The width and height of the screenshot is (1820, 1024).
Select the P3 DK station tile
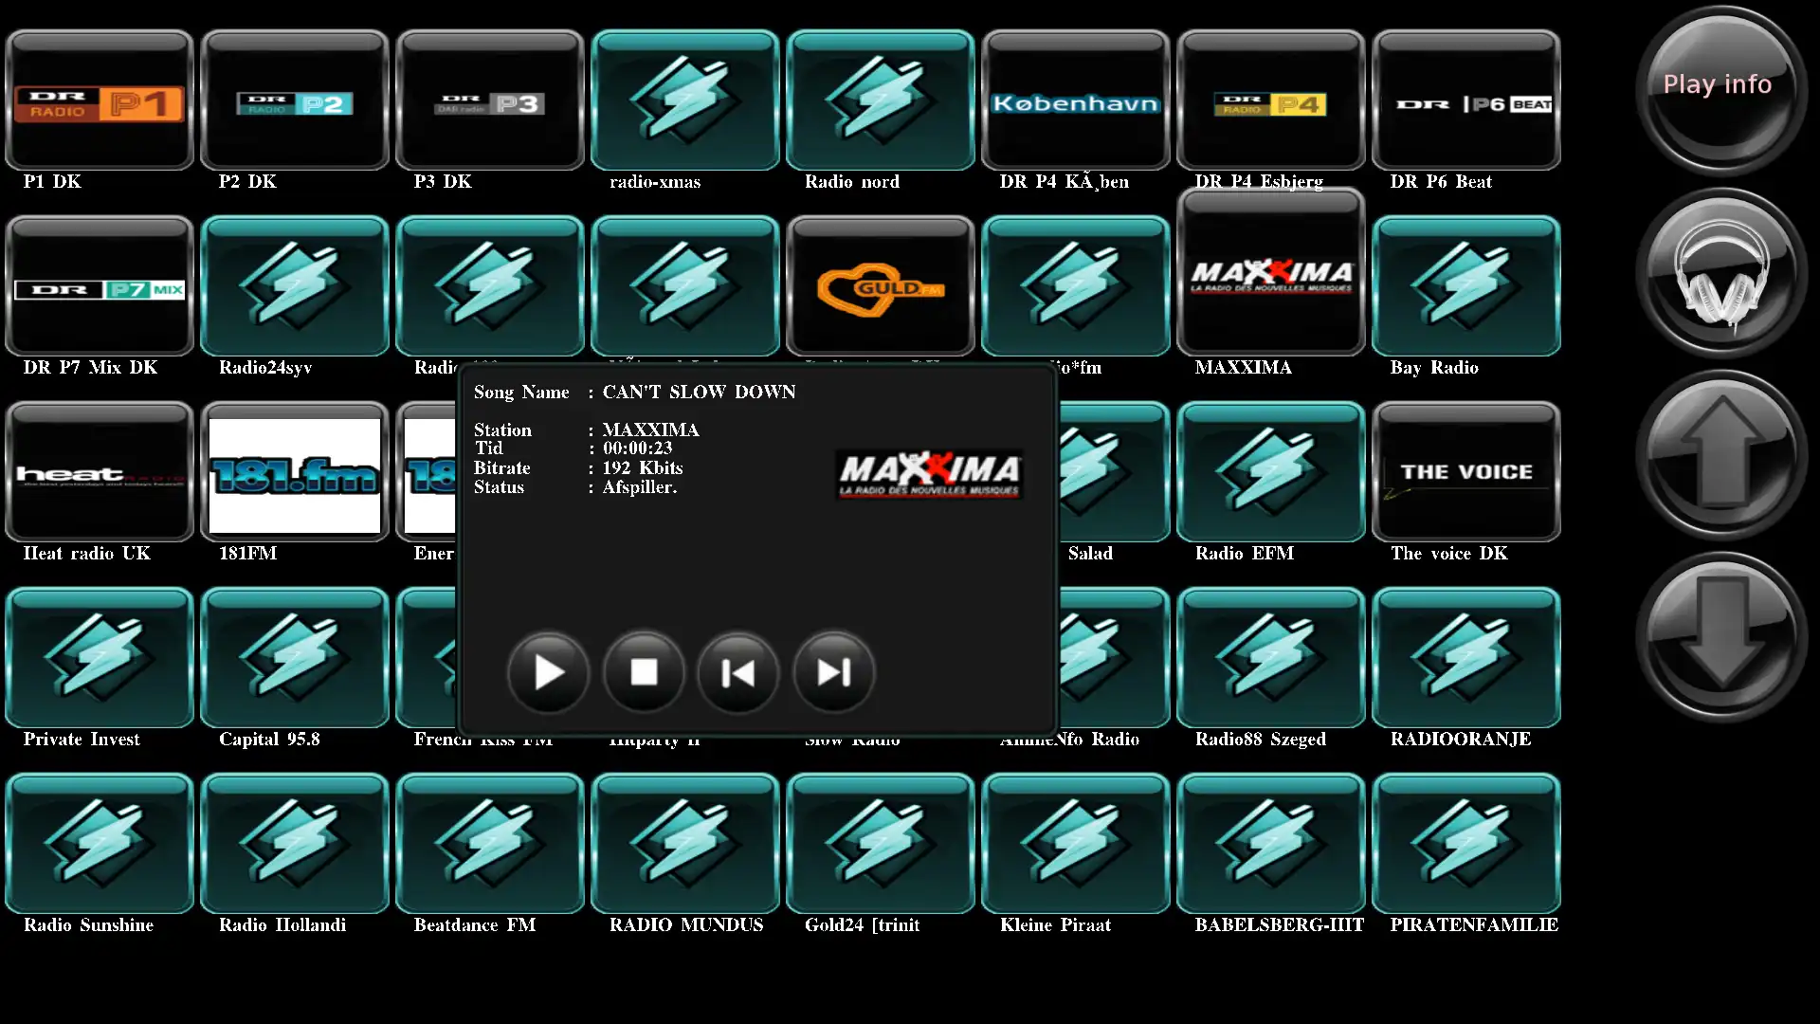coord(490,101)
